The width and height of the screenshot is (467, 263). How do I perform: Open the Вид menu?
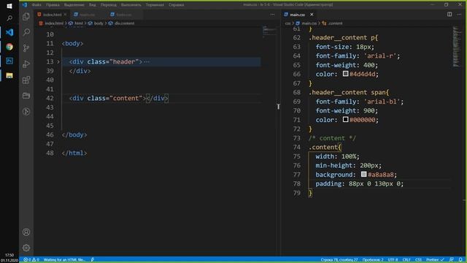pos(93,5)
